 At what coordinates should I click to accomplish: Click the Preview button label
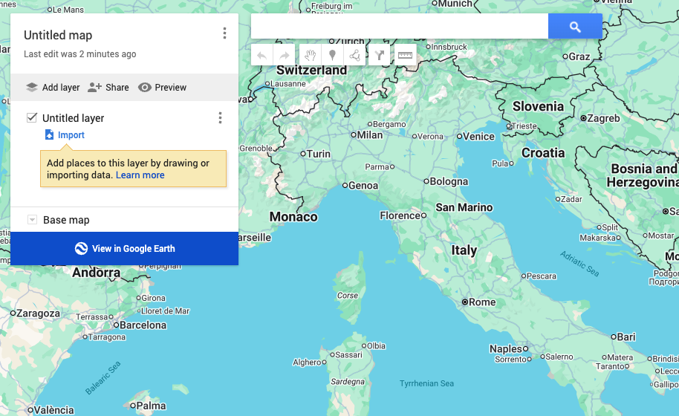pyautogui.click(x=171, y=88)
